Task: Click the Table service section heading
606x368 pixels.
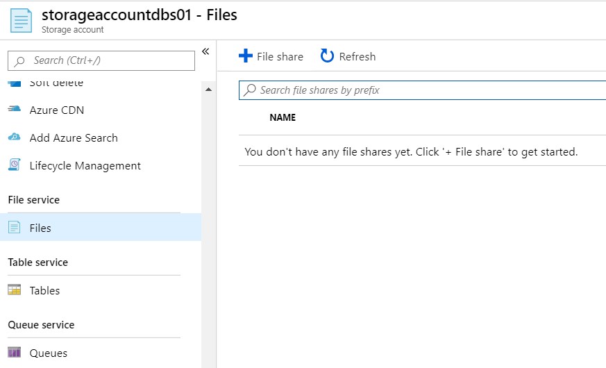Action: 38,262
